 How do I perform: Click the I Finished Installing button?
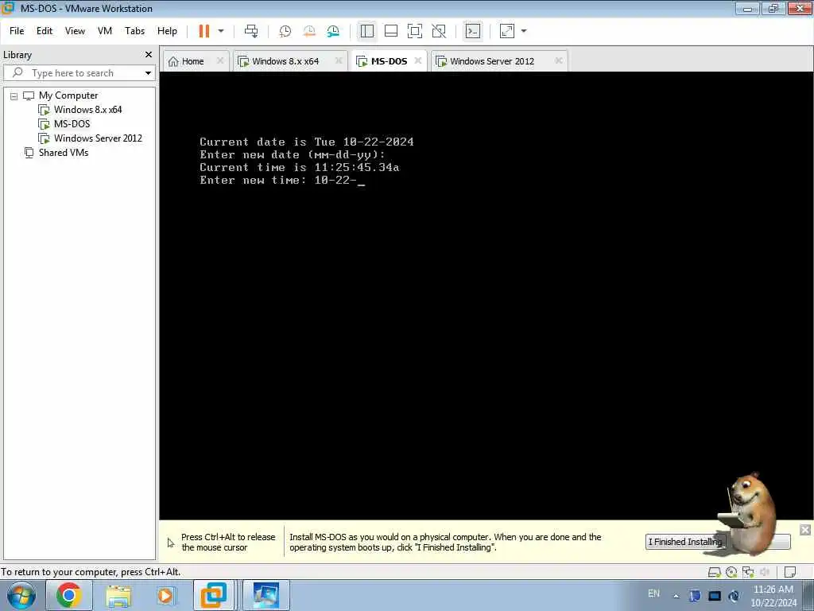coord(684,542)
